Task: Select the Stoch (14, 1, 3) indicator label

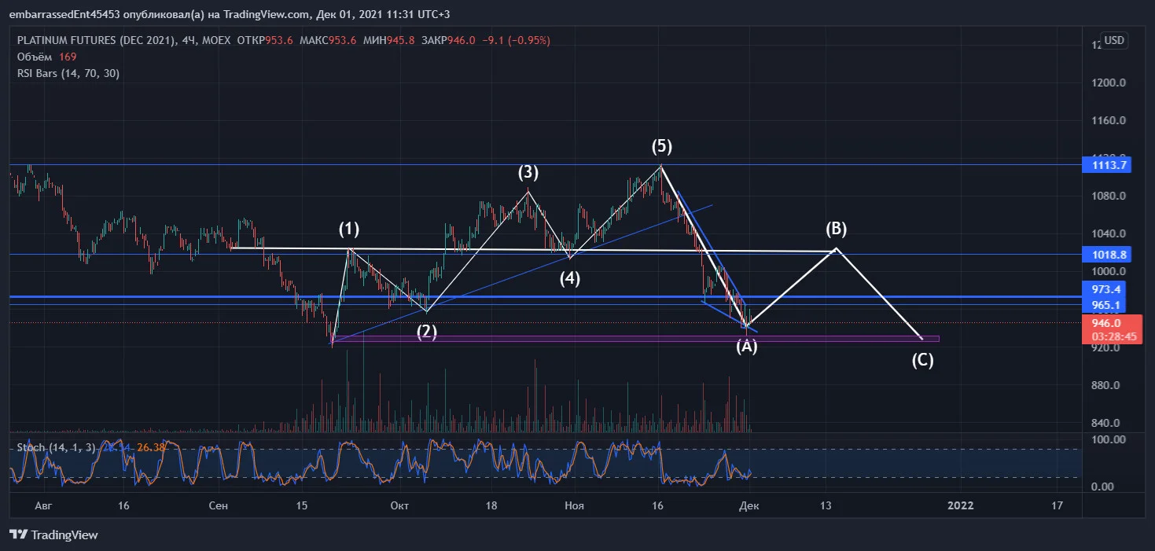Action: coord(54,447)
